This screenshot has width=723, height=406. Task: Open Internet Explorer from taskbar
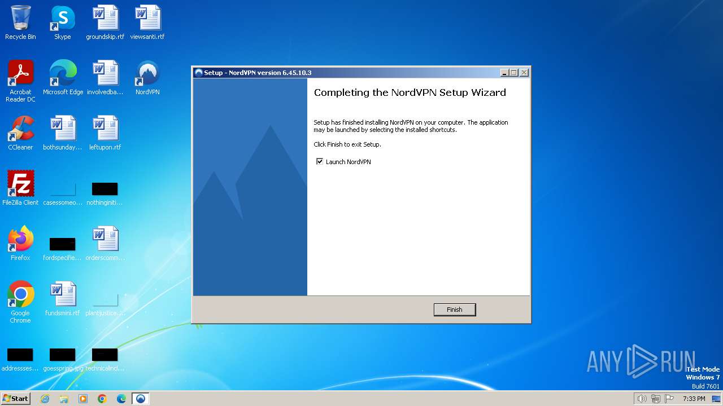coord(45,399)
